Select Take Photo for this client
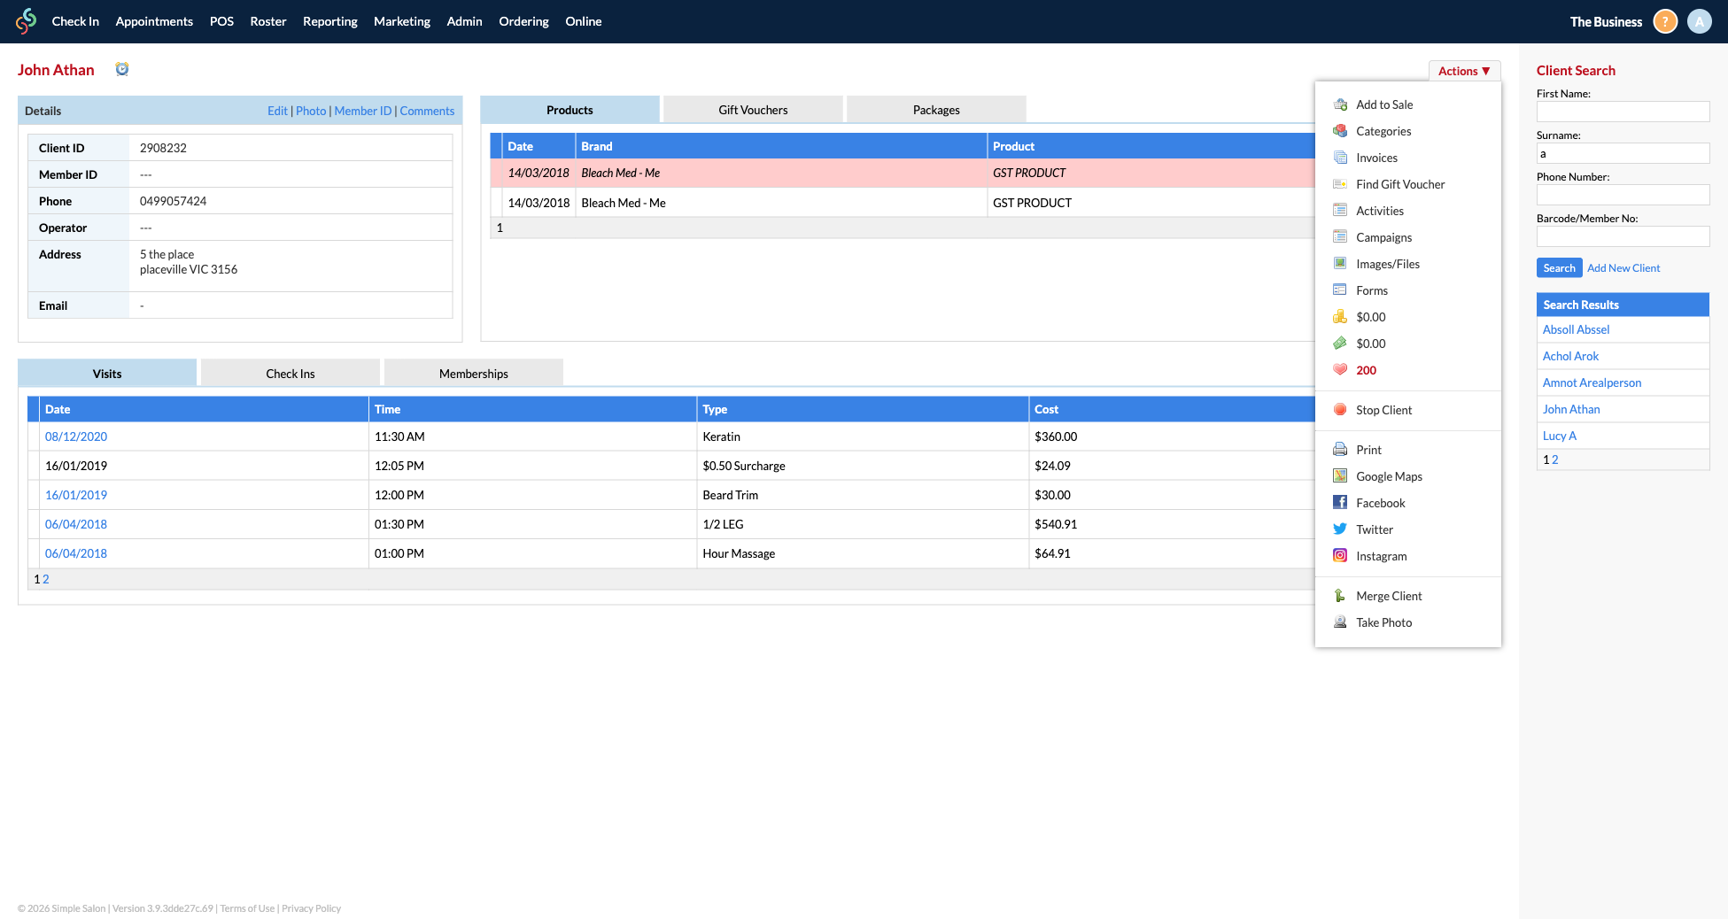The width and height of the screenshot is (1728, 919). click(1385, 622)
